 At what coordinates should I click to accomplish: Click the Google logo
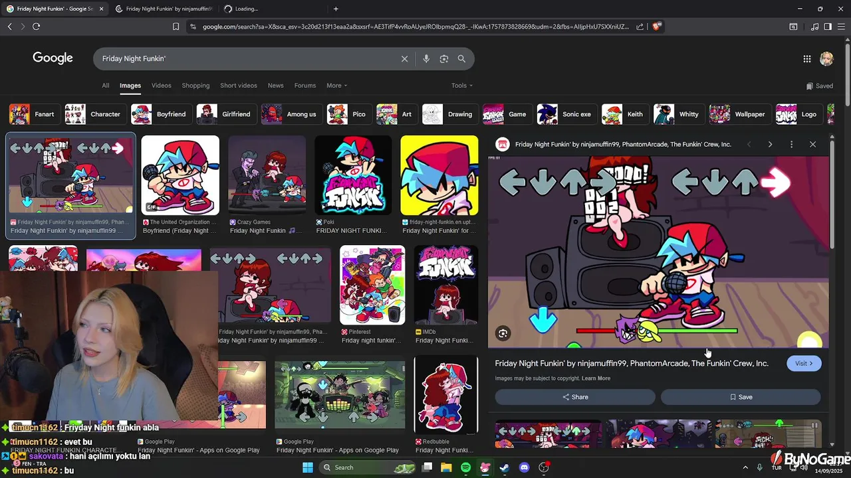coord(53,58)
